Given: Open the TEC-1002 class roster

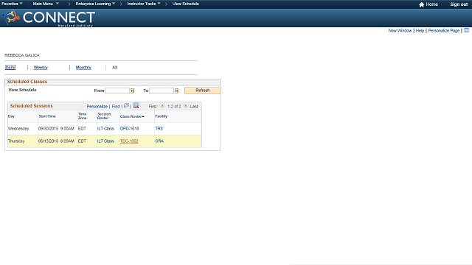Looking at the screenshot, I should pyautogui.click(x=129, y=141).
